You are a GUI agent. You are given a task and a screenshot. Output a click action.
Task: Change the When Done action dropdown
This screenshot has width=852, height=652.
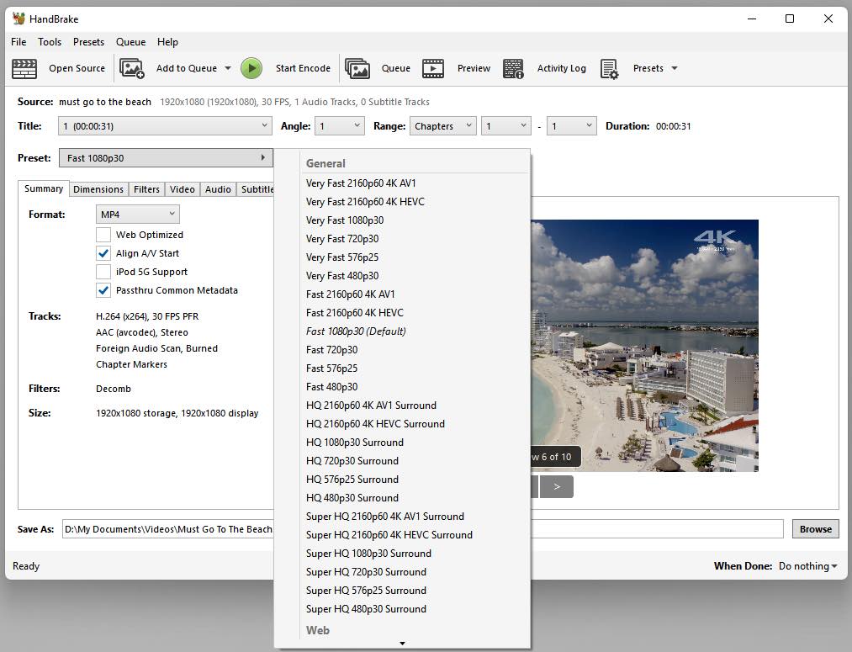[806, 566]
